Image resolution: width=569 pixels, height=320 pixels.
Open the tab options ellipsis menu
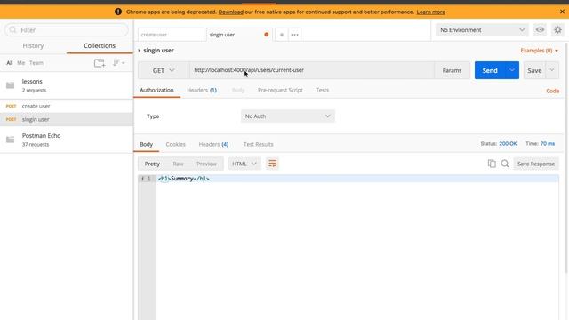pyautogui.click(x=294, y=35)
